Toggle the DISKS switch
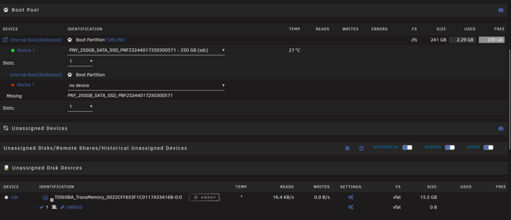This screenshot has width=511, height=220. pos(489,148)
